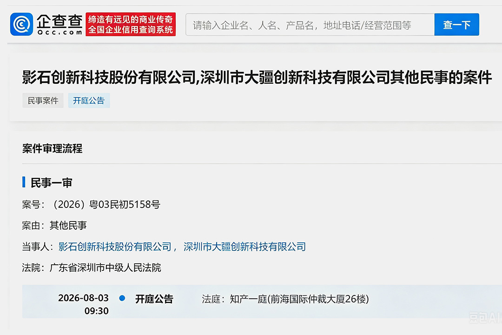Screen dimensions: 502x335
Task: Click the 民事一审 stage heading
Action: 51,182
